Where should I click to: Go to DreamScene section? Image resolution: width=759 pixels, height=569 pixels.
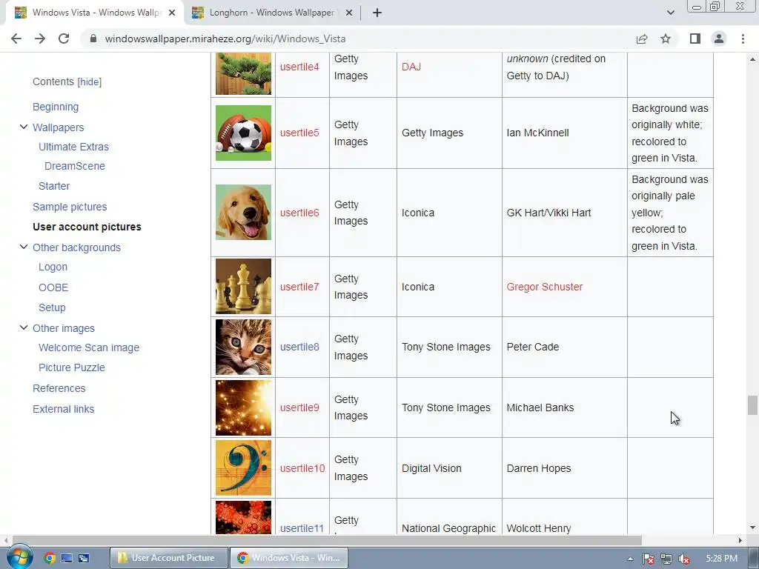pyautogui.click(x=75, y=166)
